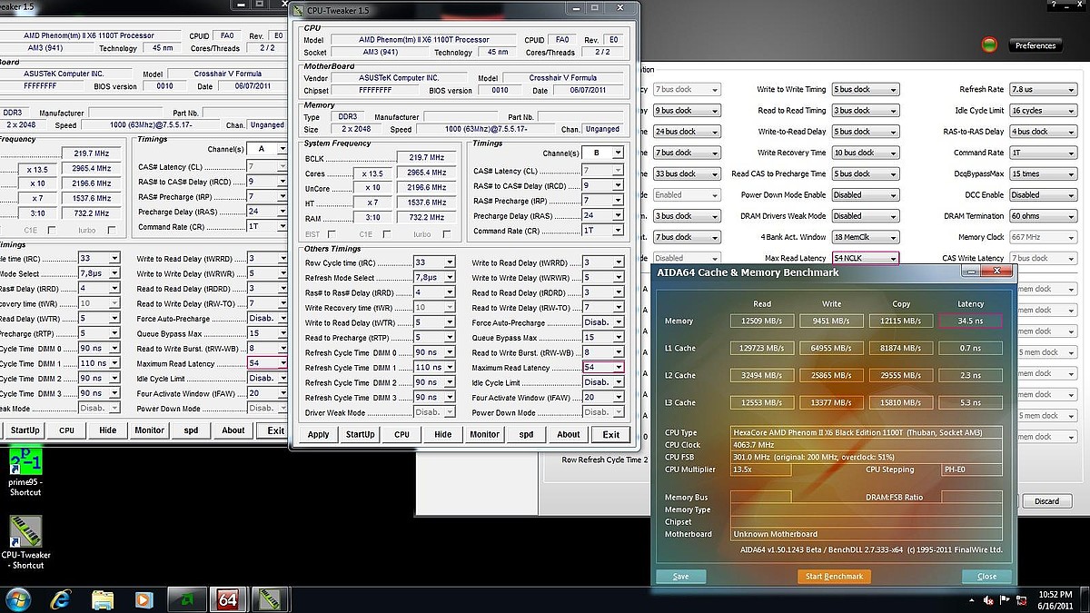
Task: Switch to the AMD OverDrive taskbar icon
Action: 185,599
